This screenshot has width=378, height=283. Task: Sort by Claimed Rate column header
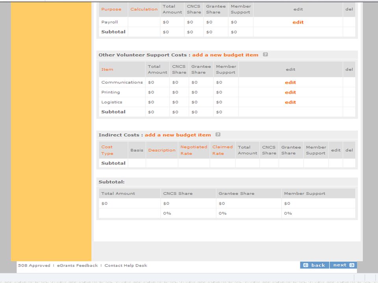pos(222,150)
